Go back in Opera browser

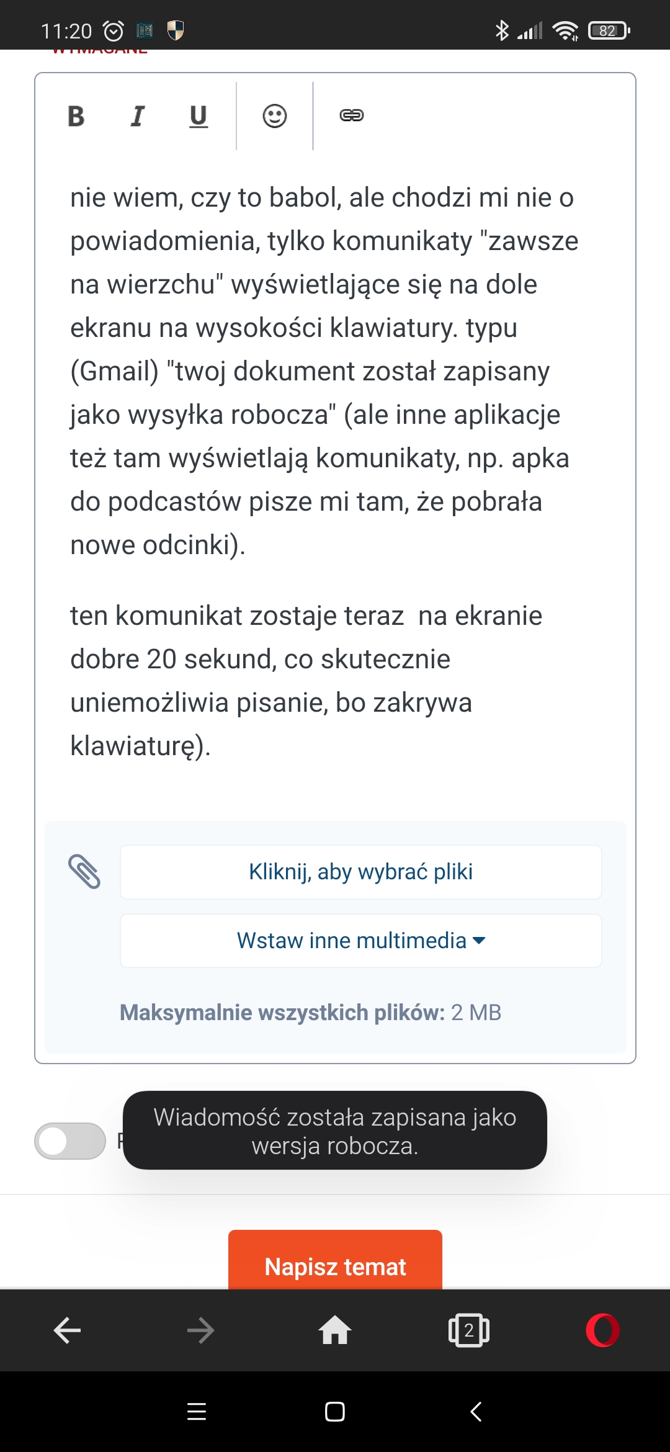coord(67,1330)
